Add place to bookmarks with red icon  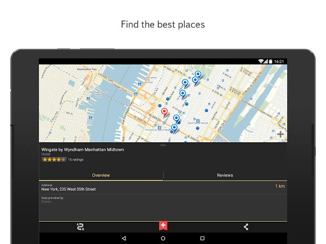tap(163, 226)
